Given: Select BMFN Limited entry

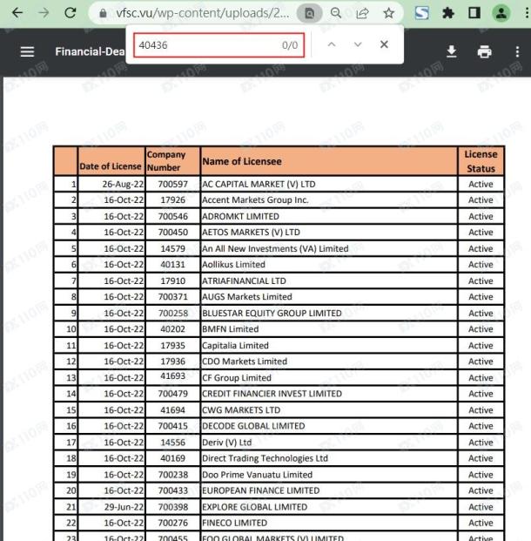Looking at the screenshot, I should (231, 329).
